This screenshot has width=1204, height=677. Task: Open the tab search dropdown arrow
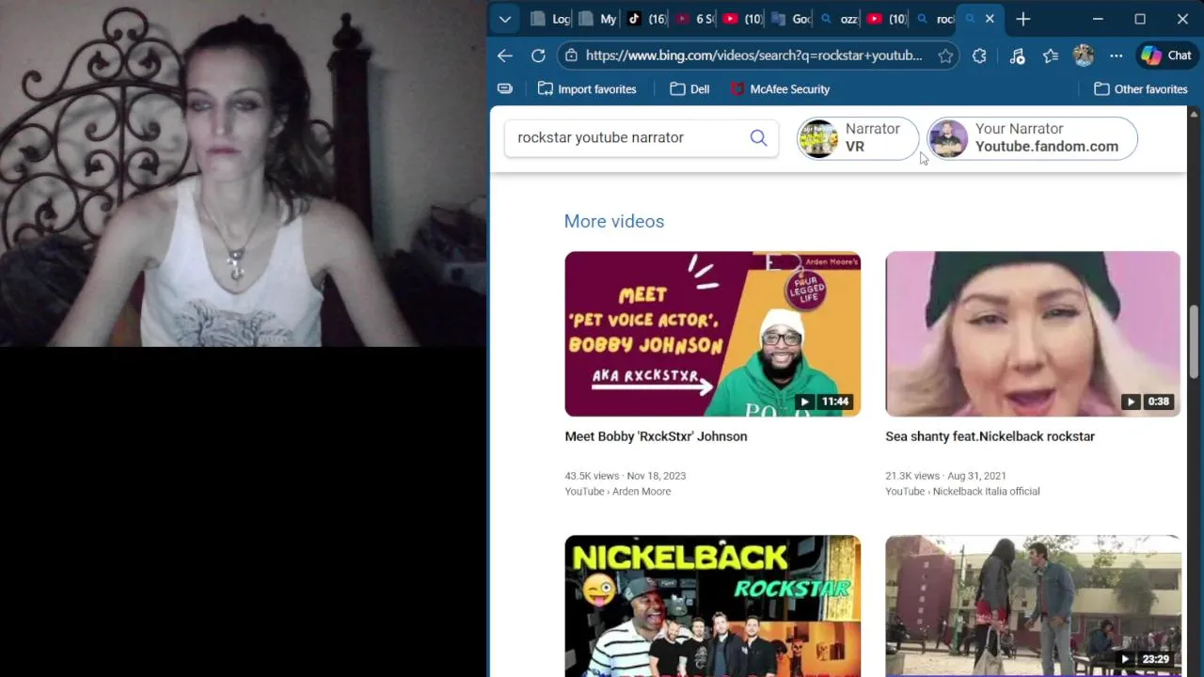point(505,19)
